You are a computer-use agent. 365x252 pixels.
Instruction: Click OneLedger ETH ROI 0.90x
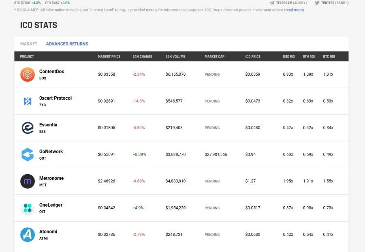click(308, 208)
